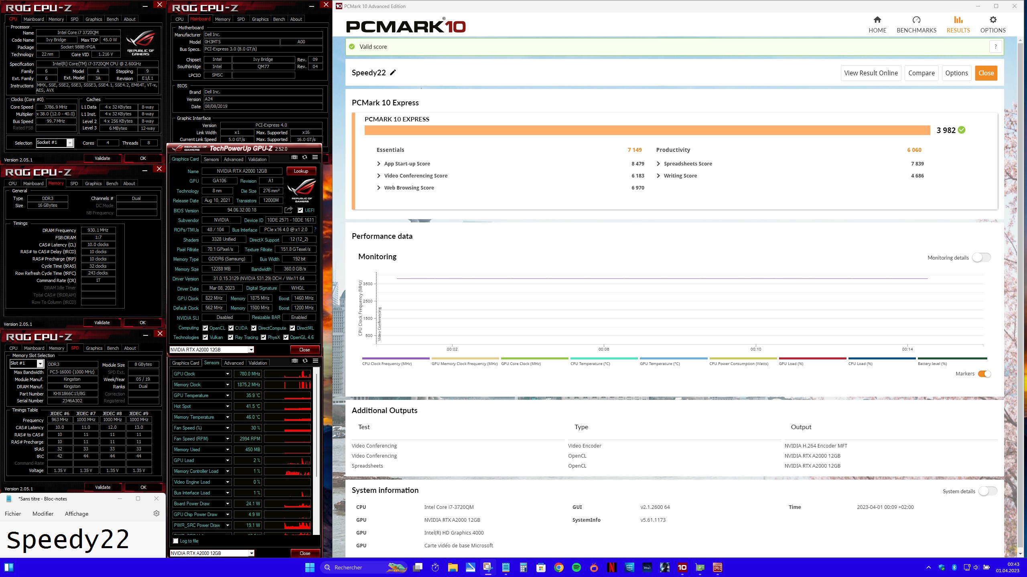The image size is (1027, 577).
Task: Open File Explorer from the taskbar
Action: pos(453,567)
